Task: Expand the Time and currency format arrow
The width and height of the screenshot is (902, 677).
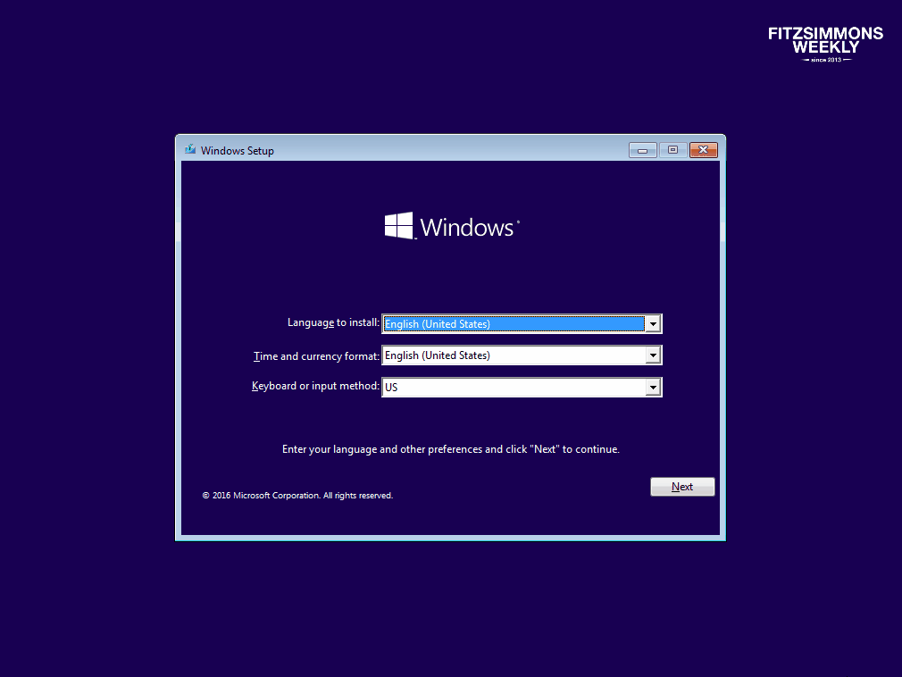Action: pyautogui.click(x=654, y=355)
